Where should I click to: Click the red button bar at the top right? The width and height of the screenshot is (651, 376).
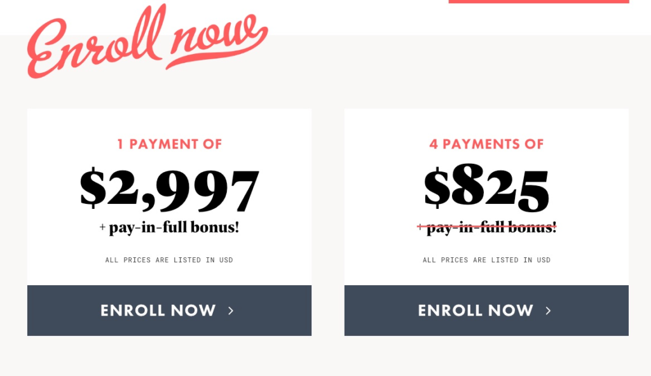(x=538, y=2)
